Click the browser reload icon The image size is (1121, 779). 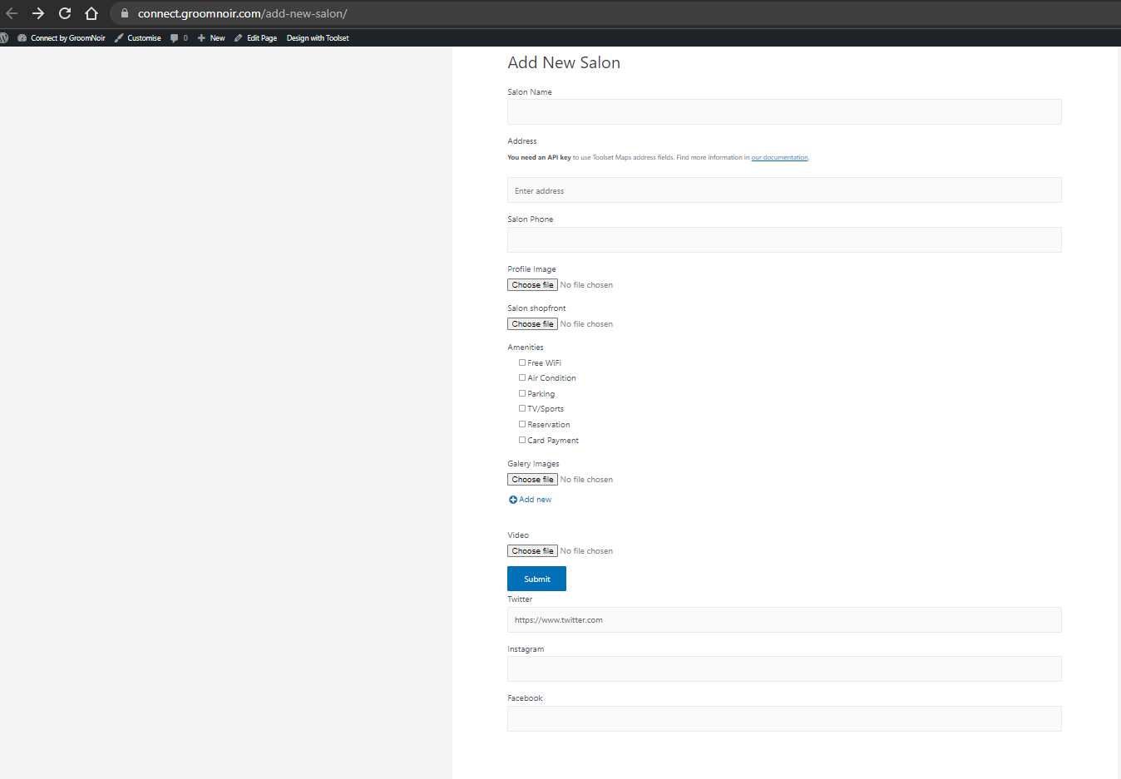point(65,13)
